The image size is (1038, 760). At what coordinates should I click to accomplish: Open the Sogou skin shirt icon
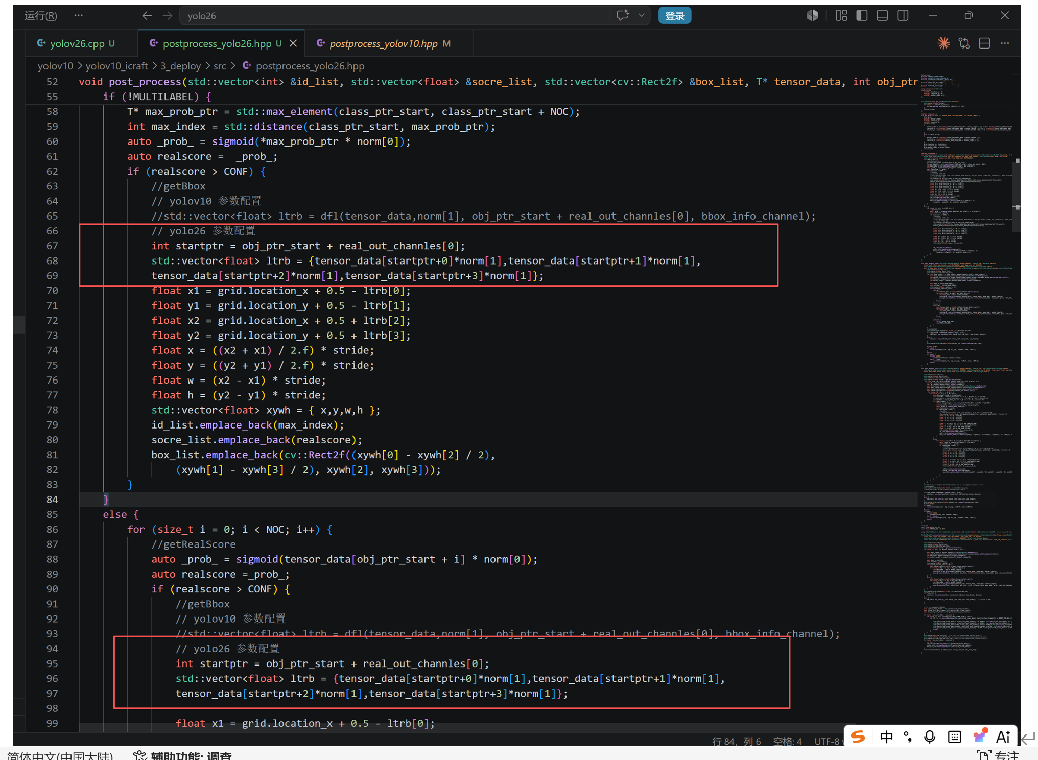click(x=979, y=736)
